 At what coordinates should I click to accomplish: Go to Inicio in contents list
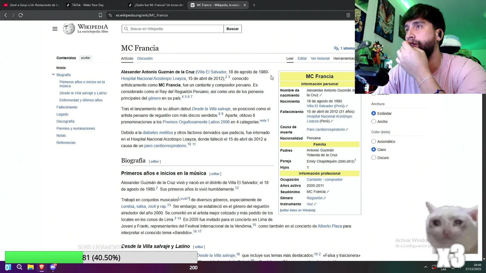point(61,68)
